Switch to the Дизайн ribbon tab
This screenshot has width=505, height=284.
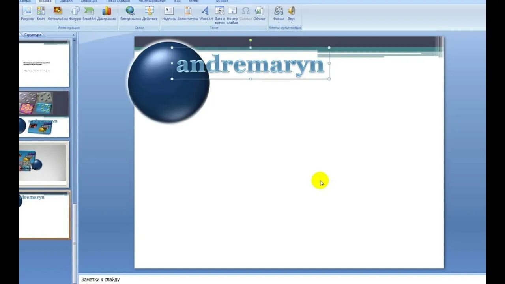coord(66,1)
